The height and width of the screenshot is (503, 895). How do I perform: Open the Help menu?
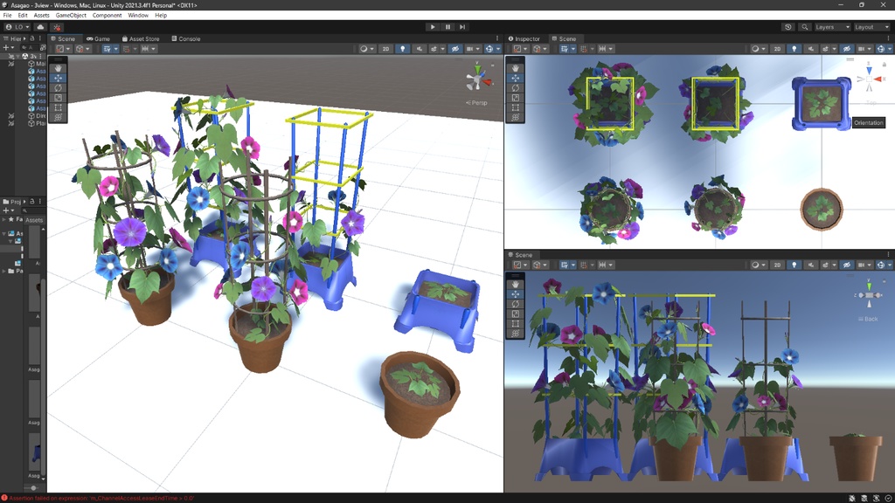161,16
